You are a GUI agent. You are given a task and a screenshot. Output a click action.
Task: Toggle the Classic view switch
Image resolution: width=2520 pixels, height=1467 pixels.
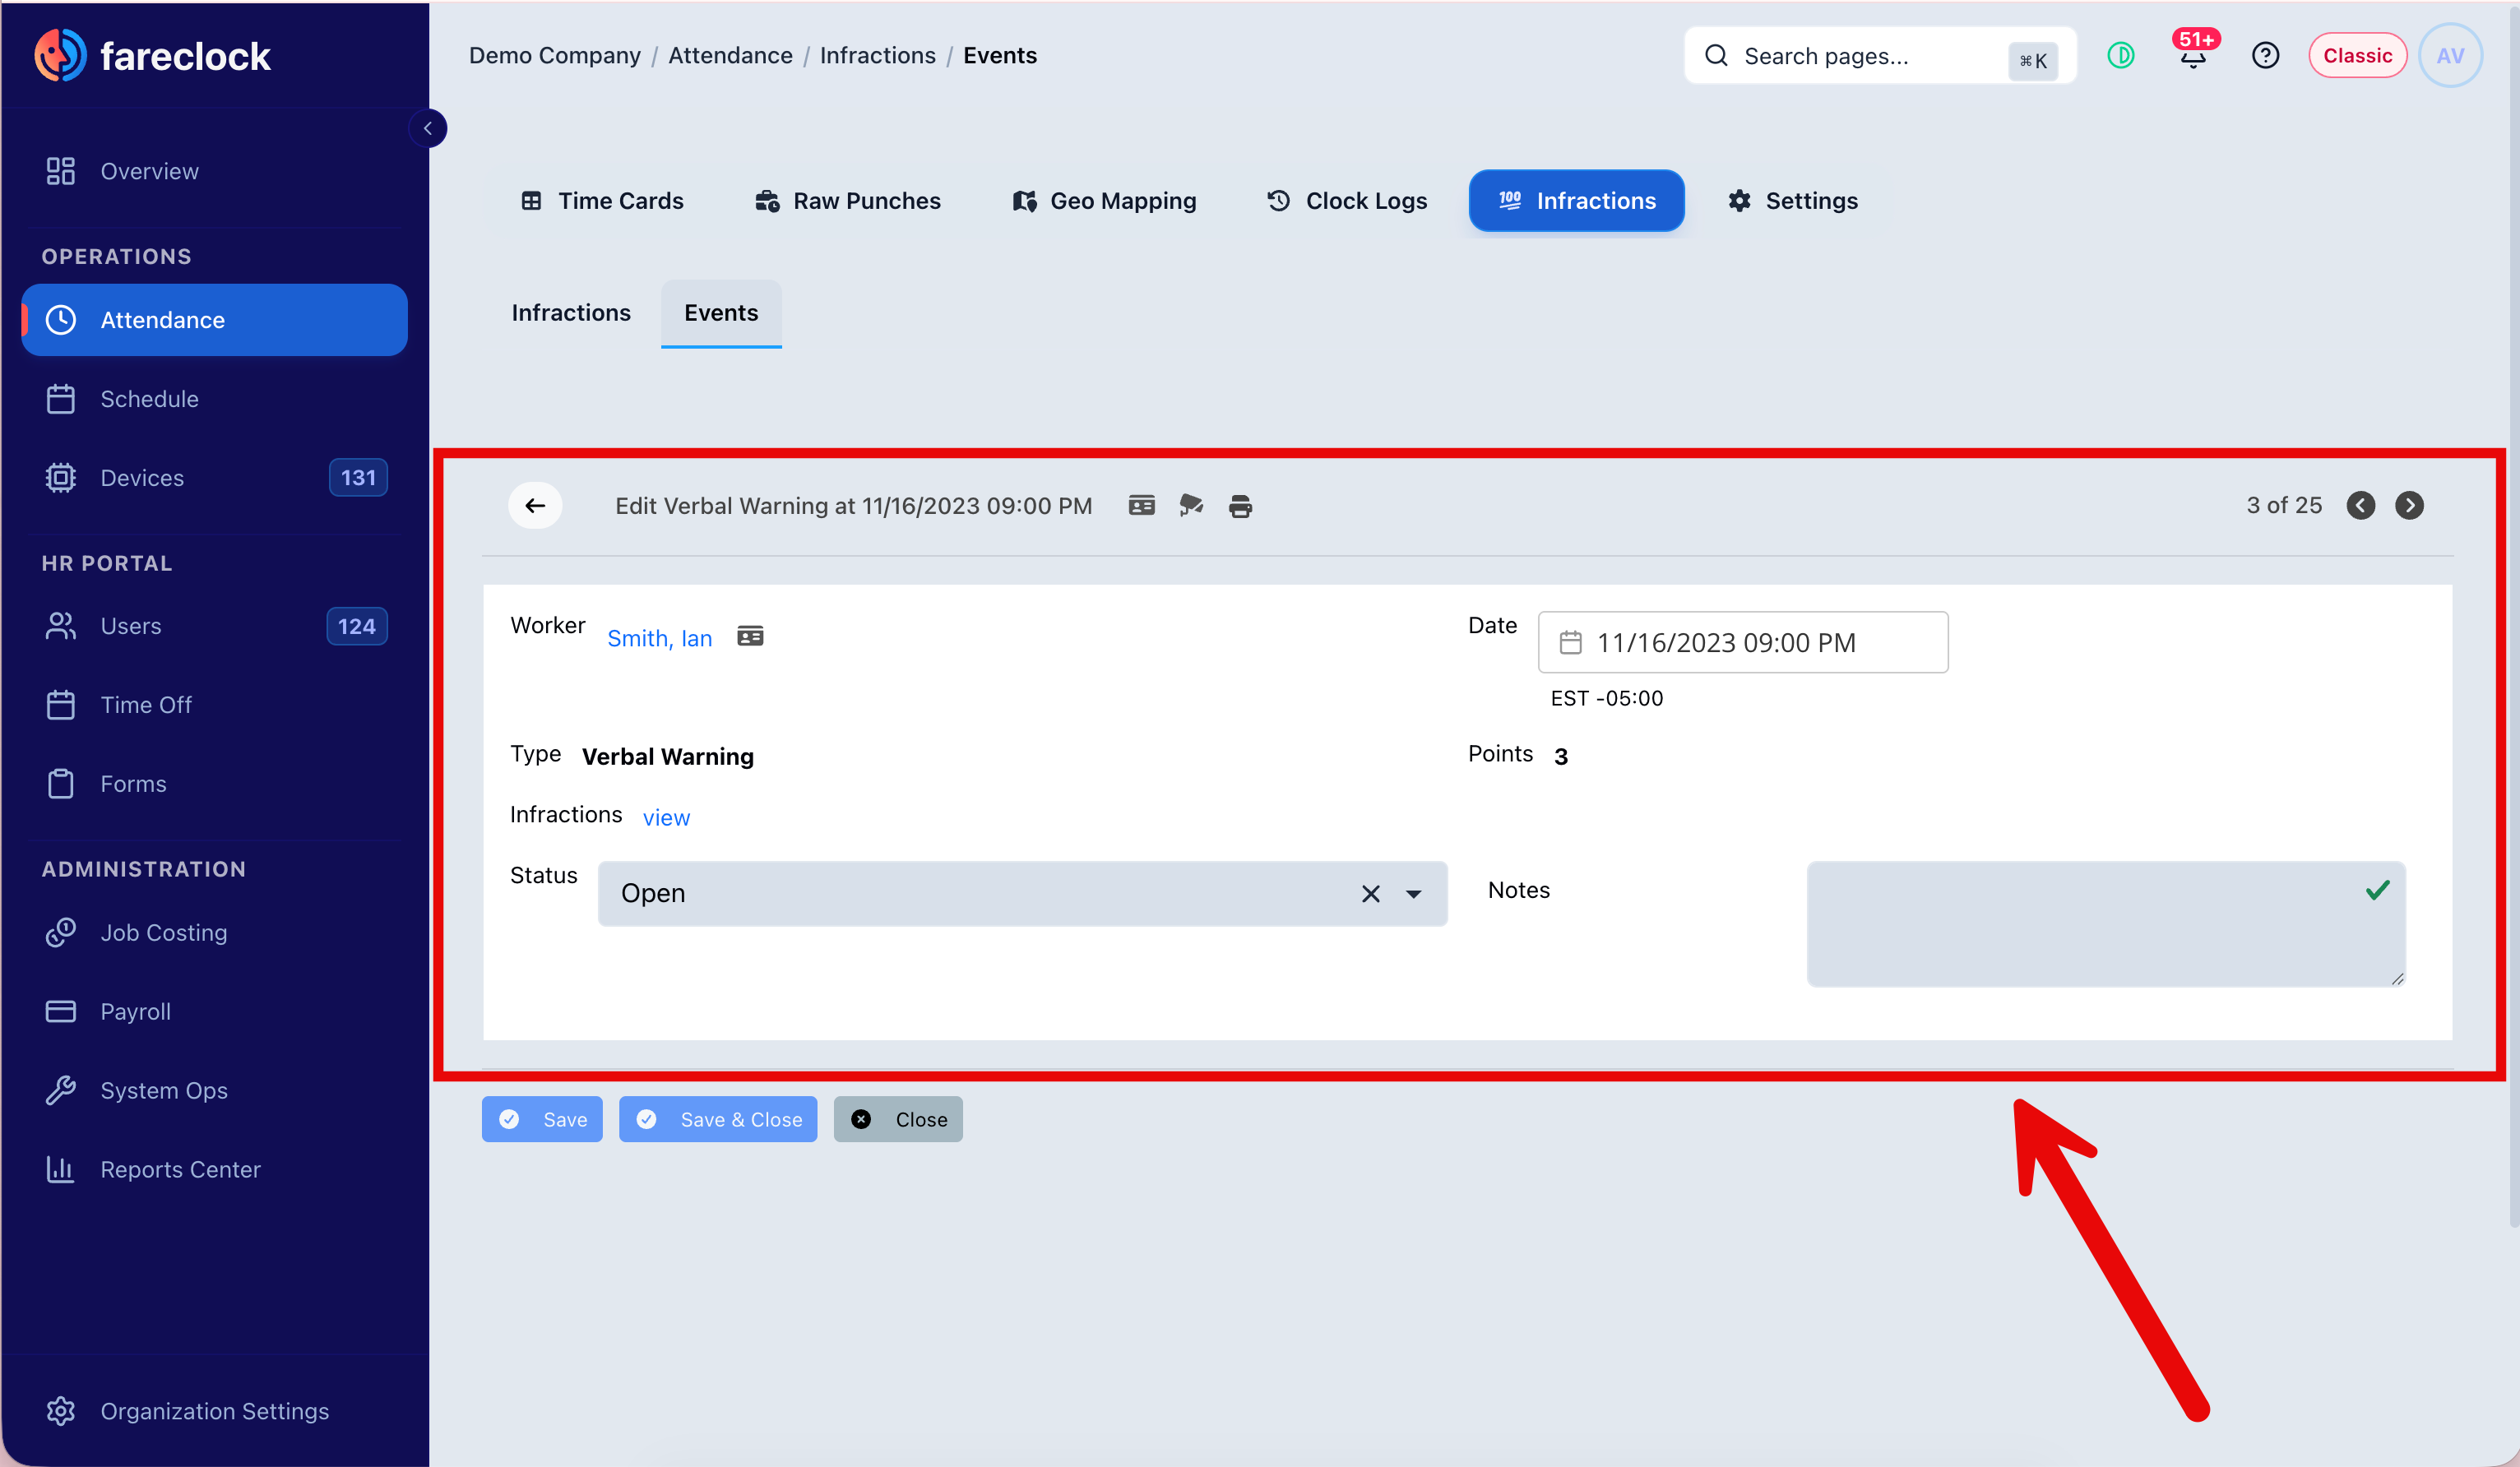click(2357, 55)
